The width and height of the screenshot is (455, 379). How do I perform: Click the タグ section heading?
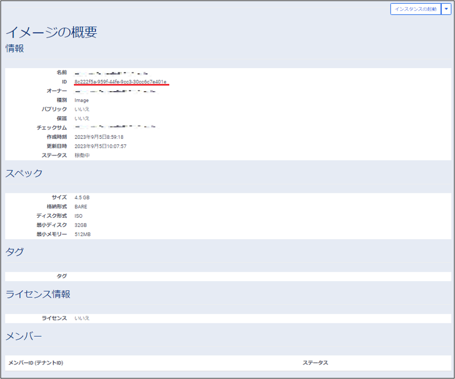pyautogui.click(x=15, y=251)
